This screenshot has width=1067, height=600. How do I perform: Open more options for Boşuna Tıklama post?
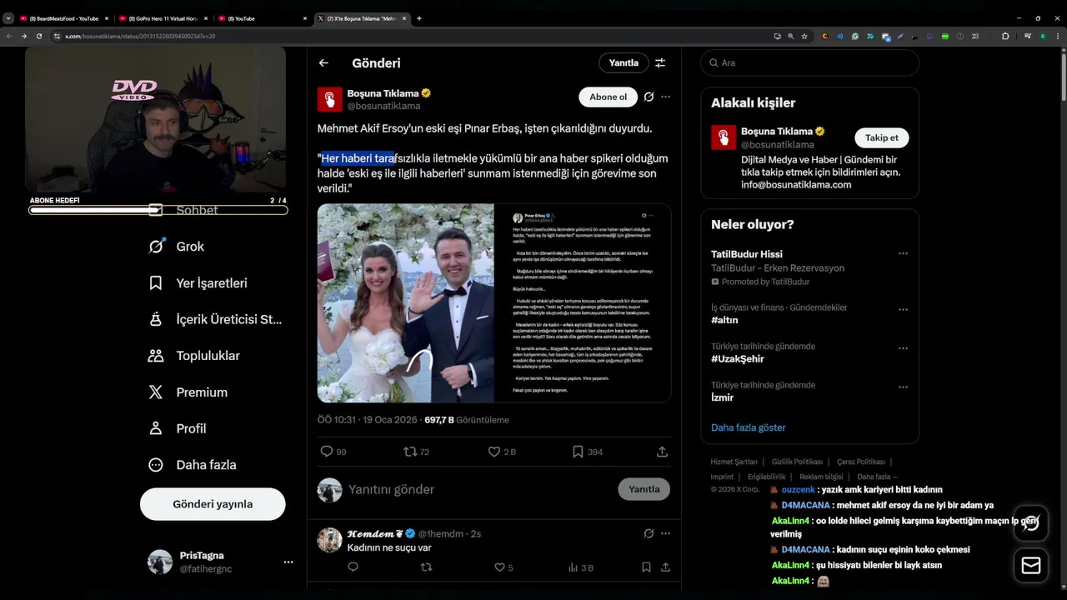click(665, 97)
